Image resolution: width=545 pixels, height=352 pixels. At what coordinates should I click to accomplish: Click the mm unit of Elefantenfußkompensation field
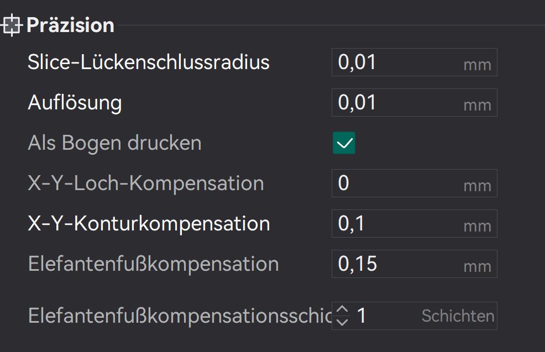point(477,266)
